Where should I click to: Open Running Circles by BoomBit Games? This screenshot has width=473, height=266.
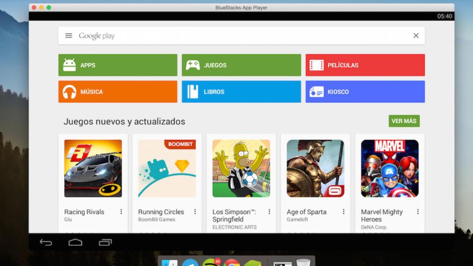point(167,168)
